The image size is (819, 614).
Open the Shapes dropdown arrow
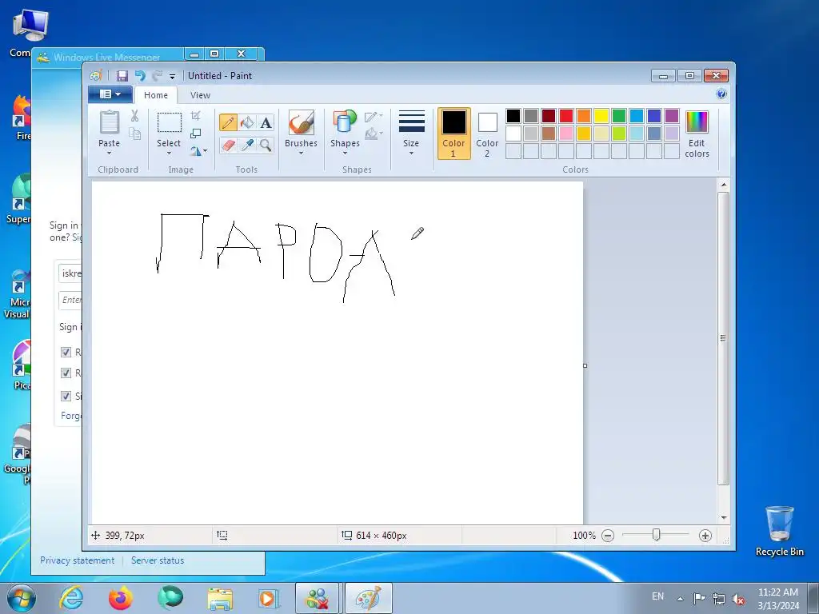pyautogui.click(x=345, y=153)
